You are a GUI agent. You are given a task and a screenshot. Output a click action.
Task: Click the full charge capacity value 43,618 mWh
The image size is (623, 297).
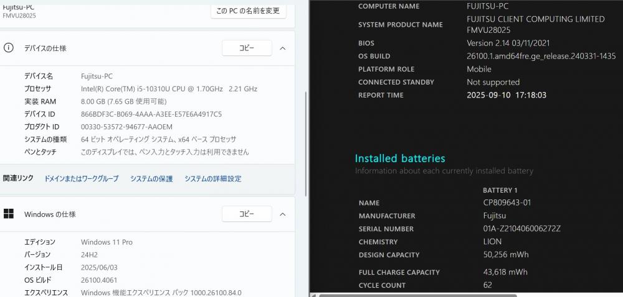click(x=505, y=272)
